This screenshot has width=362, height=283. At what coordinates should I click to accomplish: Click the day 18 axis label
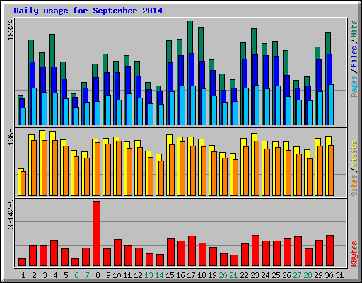click(202, 275)
